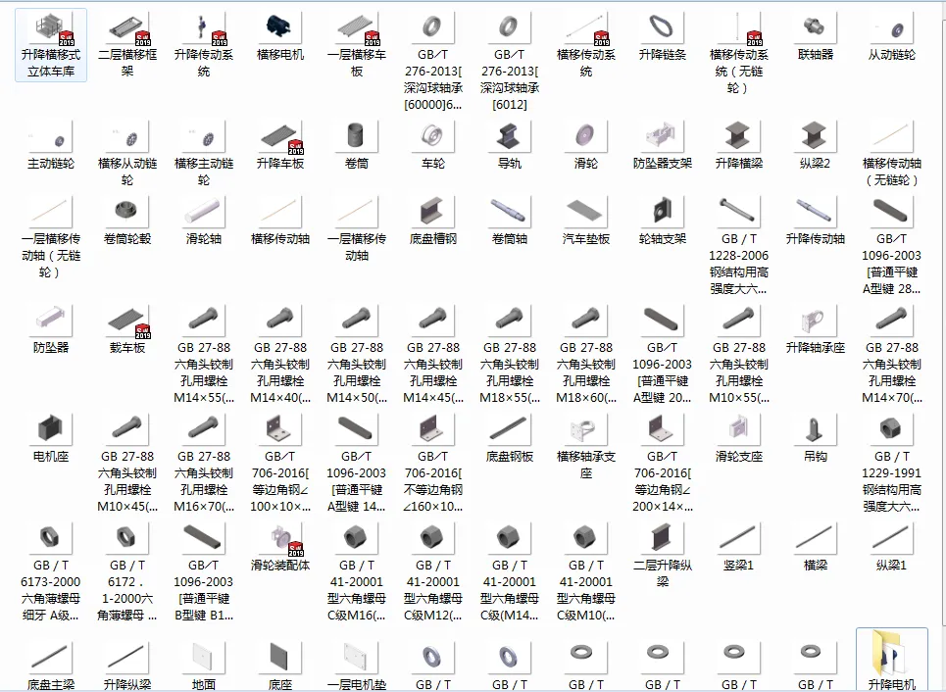946x692 pixels.
Task: Select the 载车板 file icon
Action: coord(127,321)
